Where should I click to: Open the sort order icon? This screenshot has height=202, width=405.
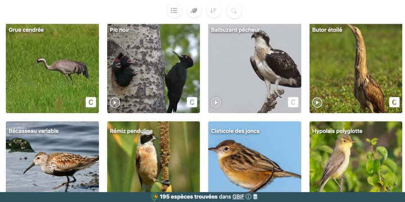[x=214, y=11]
